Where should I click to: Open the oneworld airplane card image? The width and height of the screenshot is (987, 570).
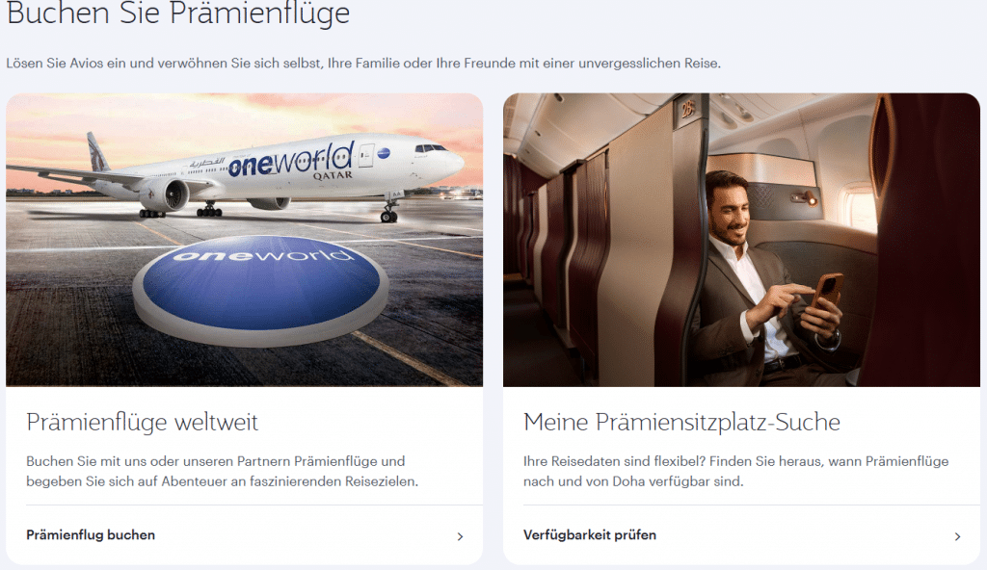pos(244,240)
